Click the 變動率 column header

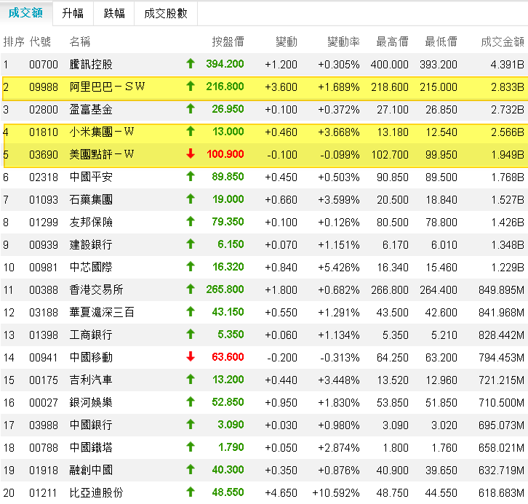(x=343, y=41)
